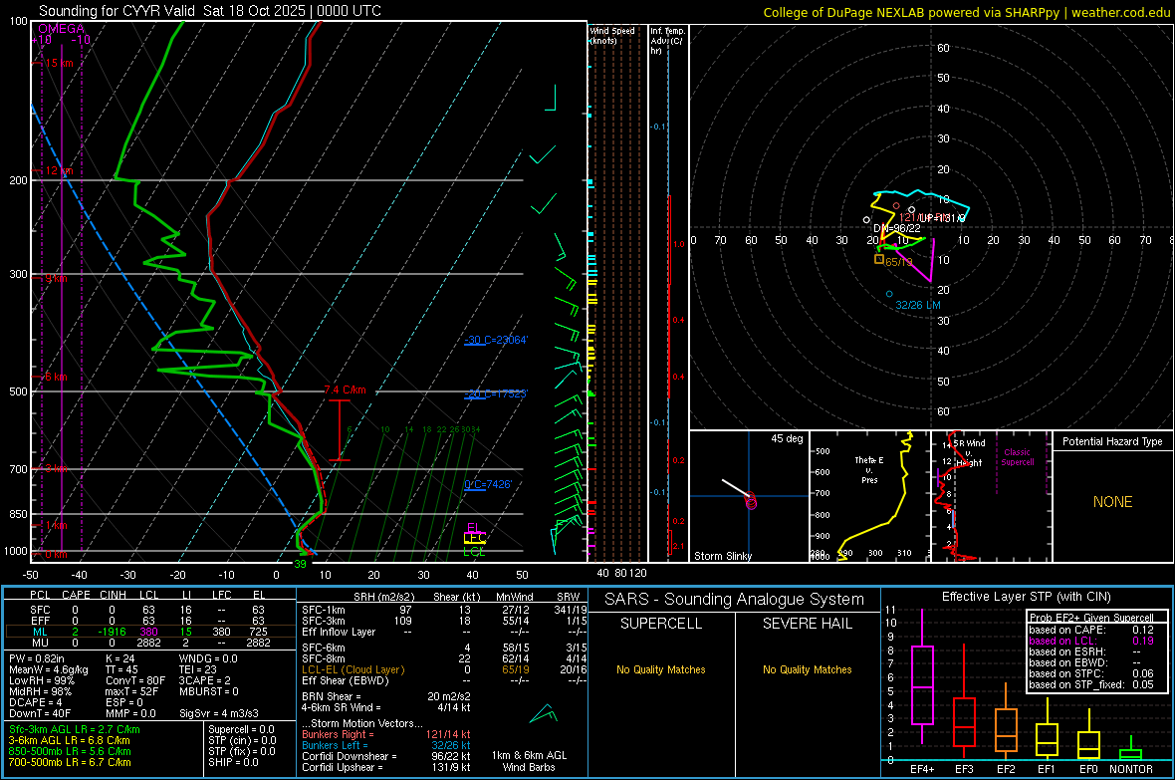Click the red Bunkers Right circle on hodograph
This screenshot has width=1175, height=780.
896,205
